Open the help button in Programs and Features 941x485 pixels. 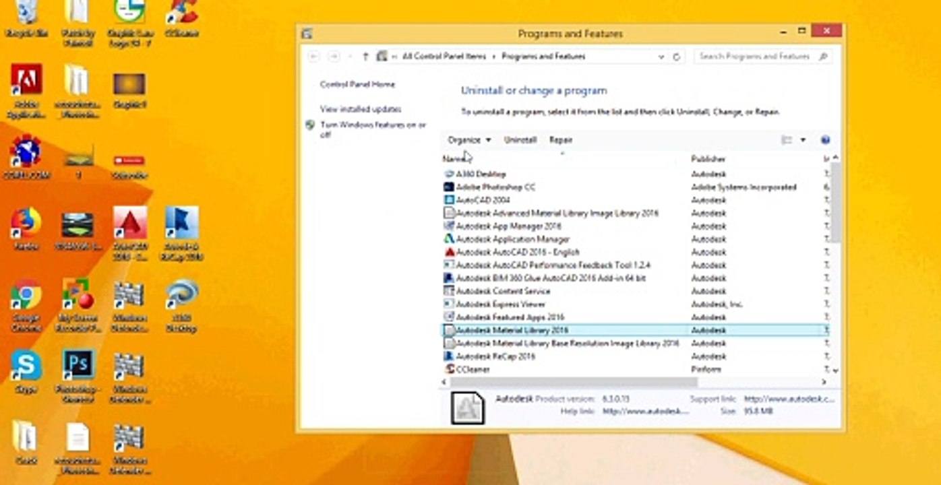click(x=825, y=140)
